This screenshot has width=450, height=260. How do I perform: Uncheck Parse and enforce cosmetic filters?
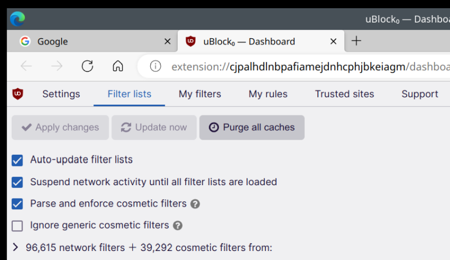17,204
